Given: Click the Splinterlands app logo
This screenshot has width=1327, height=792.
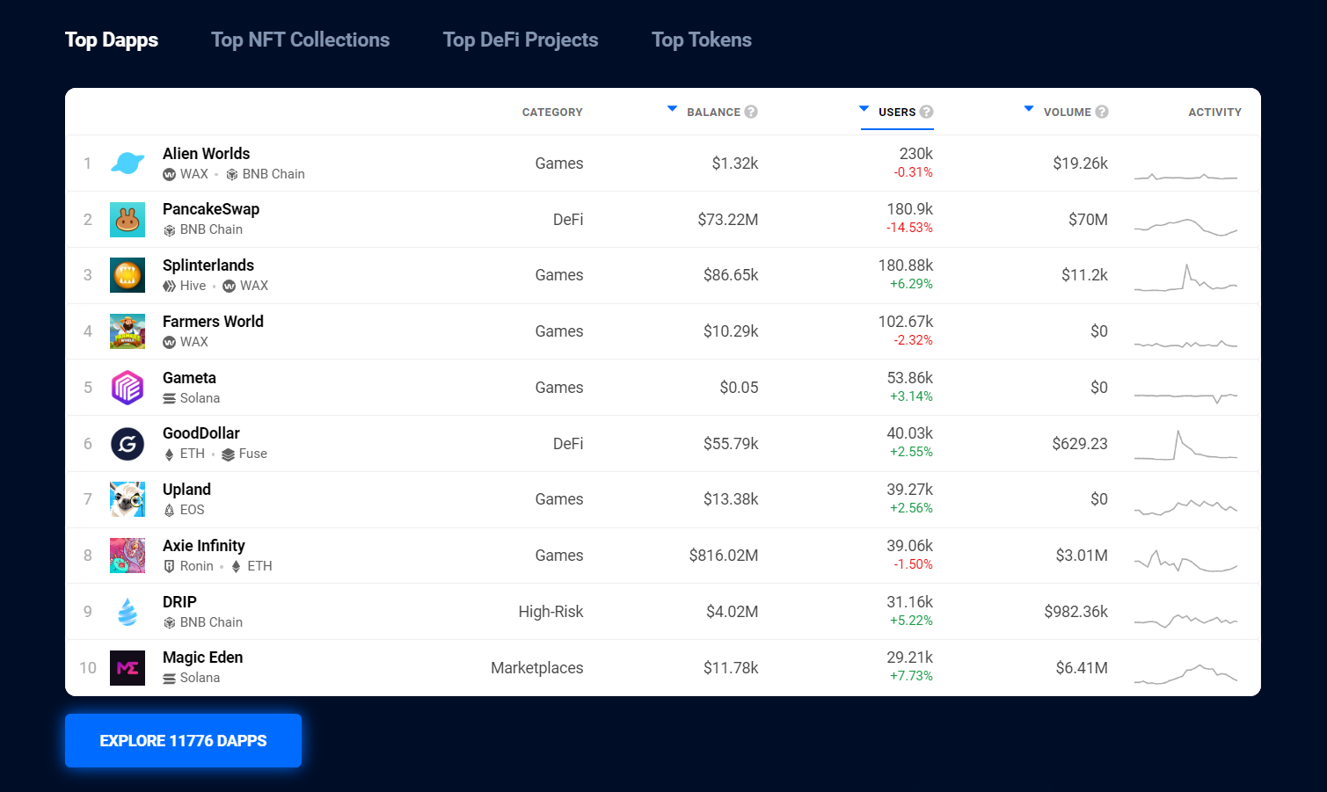Looking at the screenshot, I should click(128, 275).
